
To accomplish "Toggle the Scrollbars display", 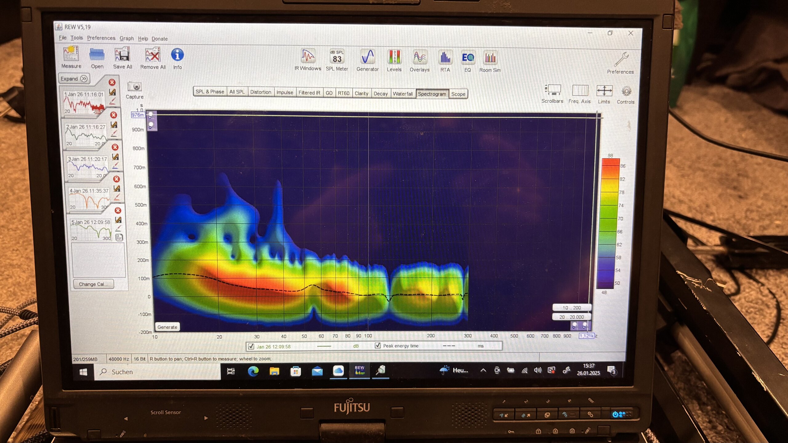I will tap(553, 90).
